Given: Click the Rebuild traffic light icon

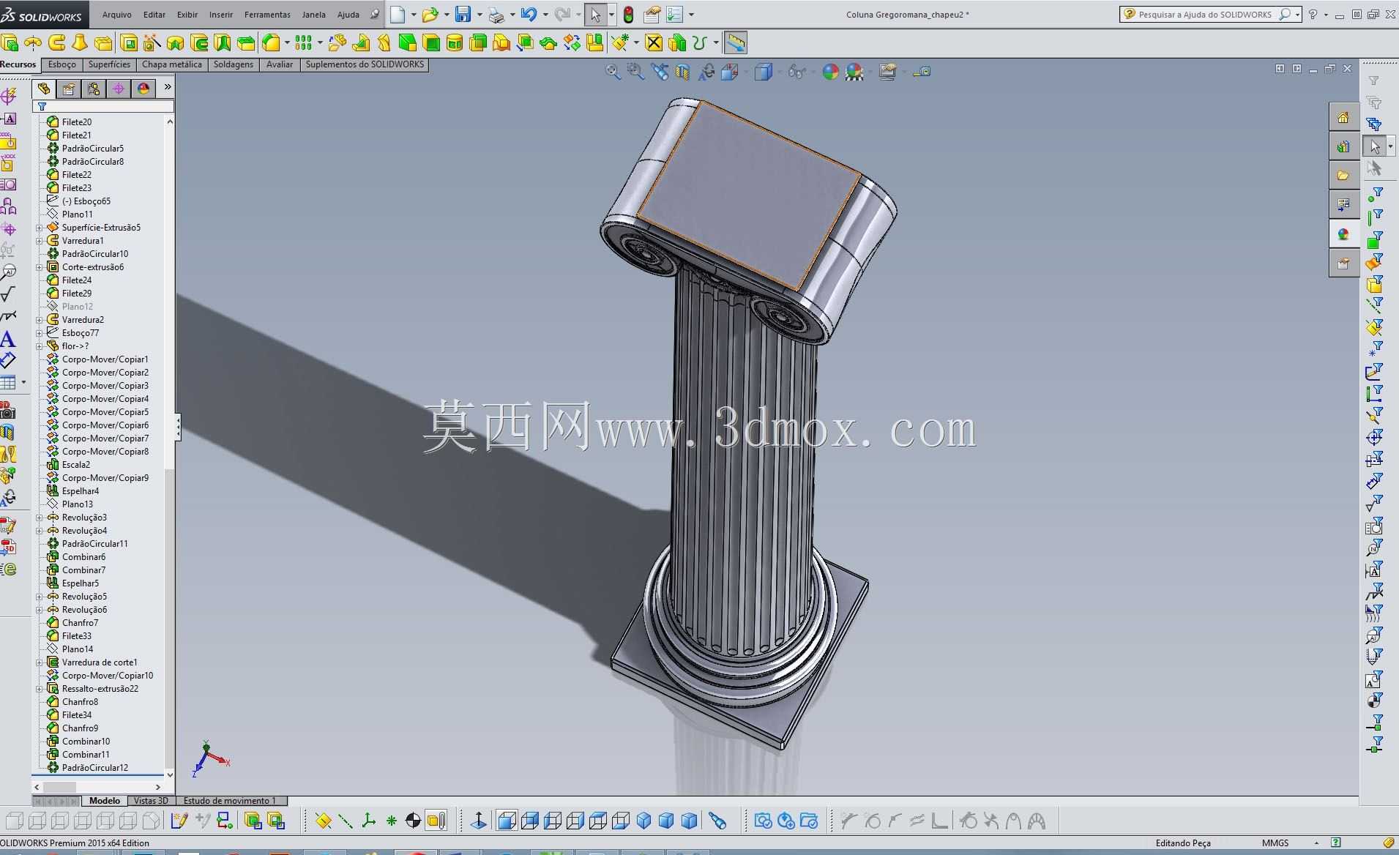Looking at the screenshot, I should [x=628, y=14].
